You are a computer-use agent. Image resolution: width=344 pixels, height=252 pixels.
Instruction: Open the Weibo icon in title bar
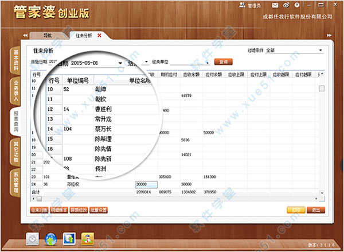click(x=286, y=5)
